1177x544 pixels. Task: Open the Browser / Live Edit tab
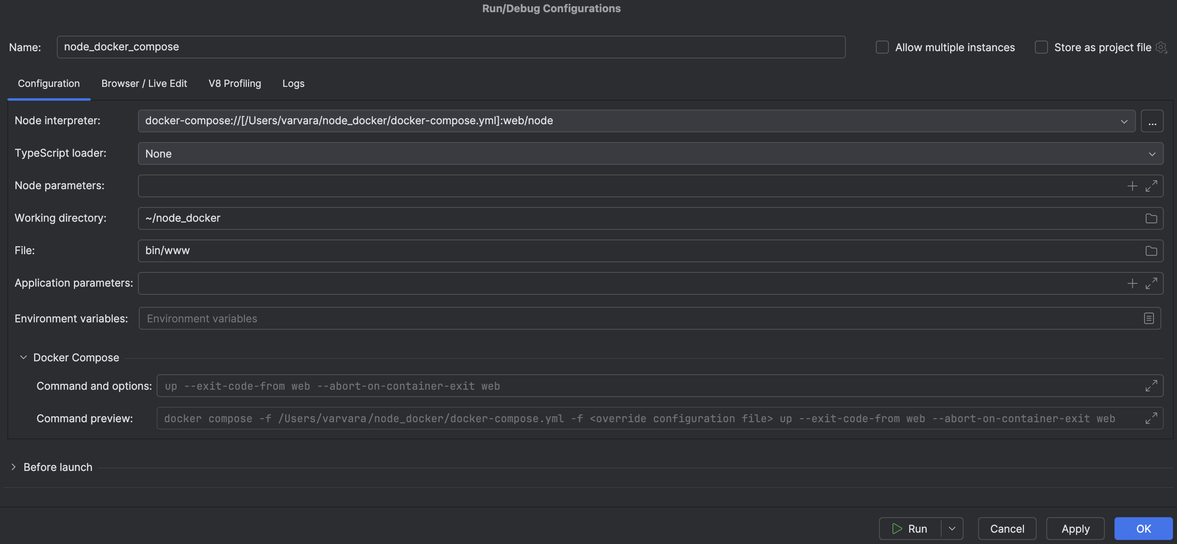(144, 83)
